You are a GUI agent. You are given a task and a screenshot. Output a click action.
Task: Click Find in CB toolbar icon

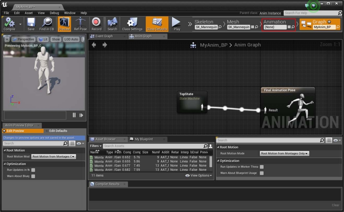[x=46, y=24]
